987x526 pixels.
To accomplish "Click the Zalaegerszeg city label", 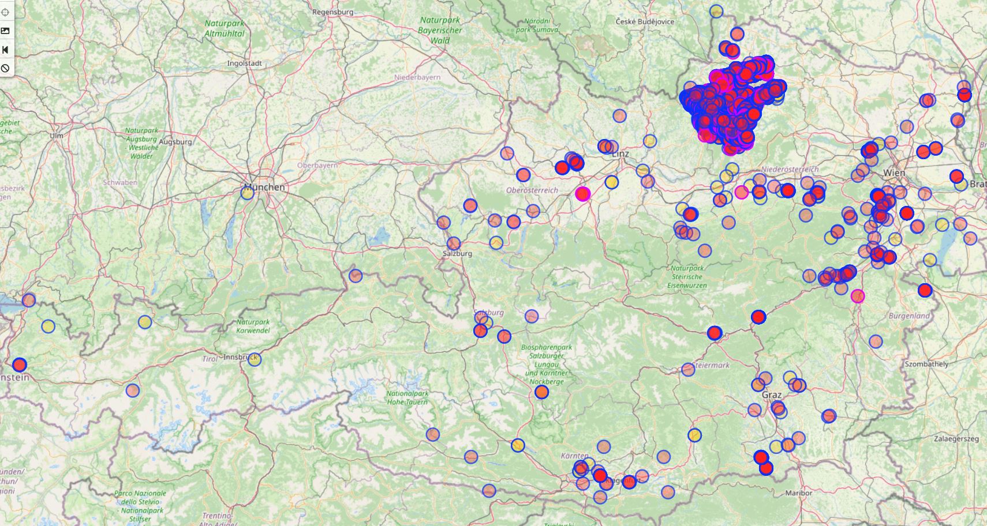I will [x=956, y=438].
